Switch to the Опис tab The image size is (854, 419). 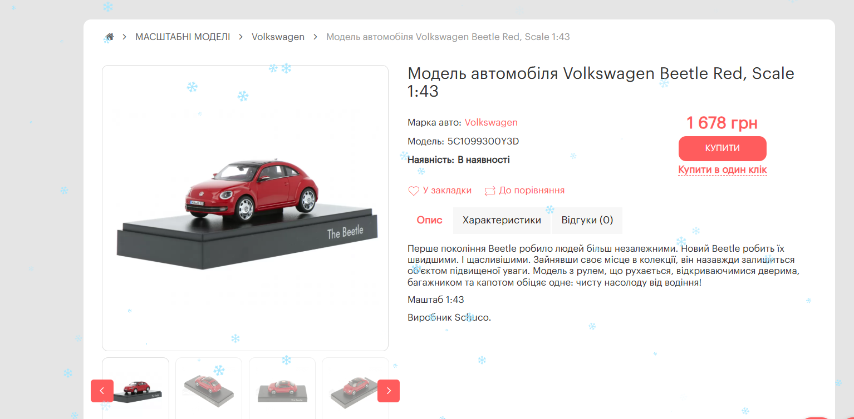[x=430, y=220]
